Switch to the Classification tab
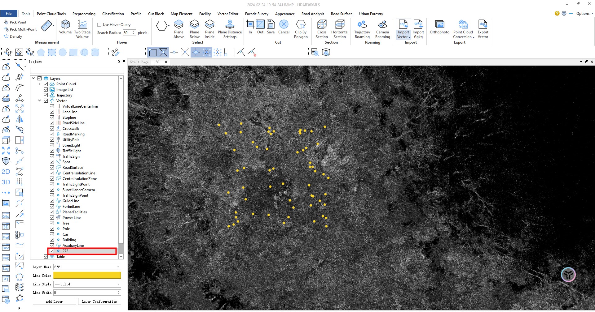 click(x=113, y=14)
